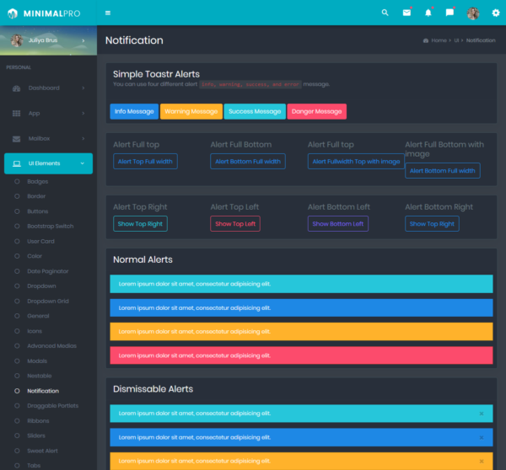Open User Card in the sidebar
The image size is (506, 470).
40,242
